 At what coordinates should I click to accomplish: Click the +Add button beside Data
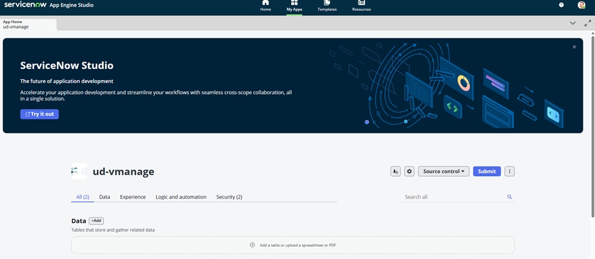96,221
